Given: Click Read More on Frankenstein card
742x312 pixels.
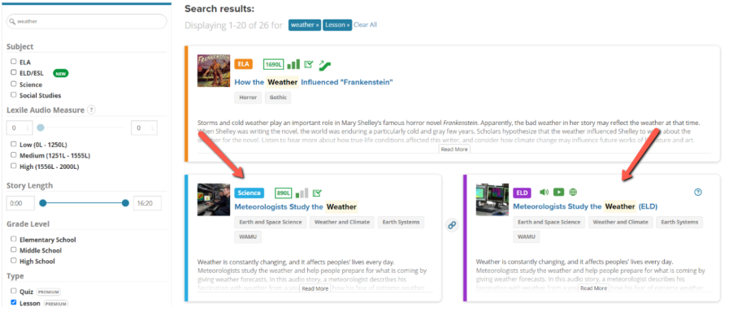Looking at the screenshot, I should pyautogui.click(x=454, y=149).
